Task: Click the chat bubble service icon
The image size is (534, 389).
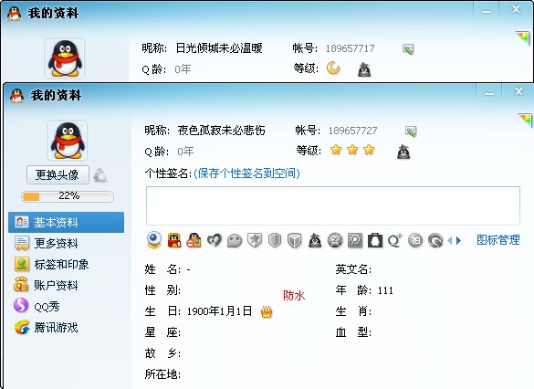Action: (x=235, y=241)
